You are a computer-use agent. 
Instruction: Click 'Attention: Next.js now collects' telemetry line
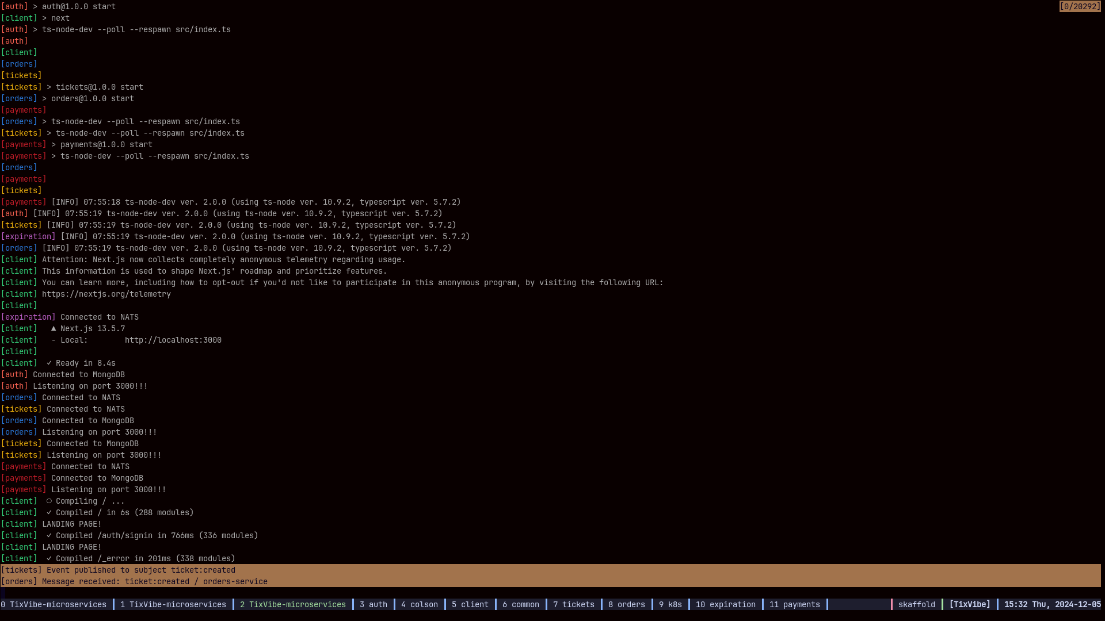(203, 259)
